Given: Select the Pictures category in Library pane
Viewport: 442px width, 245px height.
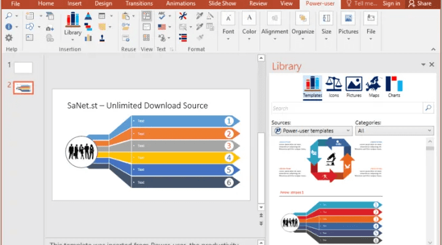Looking at the screenshot, I should 354,87.
